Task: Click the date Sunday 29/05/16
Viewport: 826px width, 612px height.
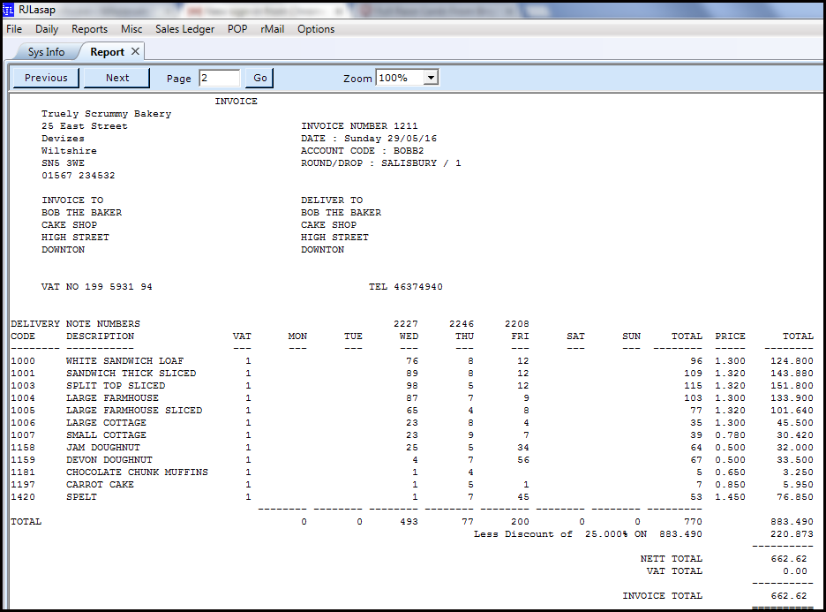Action: [390, 138]
